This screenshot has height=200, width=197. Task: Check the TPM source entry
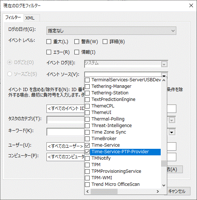click(x=87, y=165)
